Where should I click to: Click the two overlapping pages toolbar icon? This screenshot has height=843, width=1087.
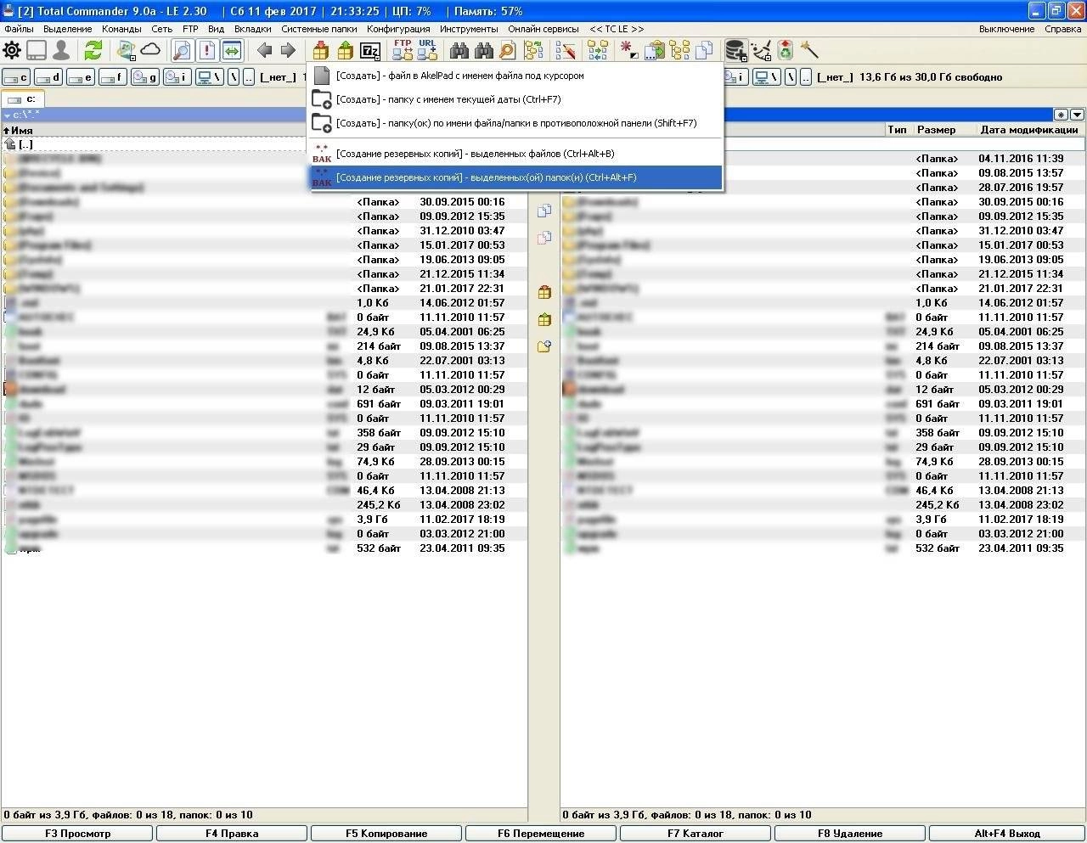704,51
